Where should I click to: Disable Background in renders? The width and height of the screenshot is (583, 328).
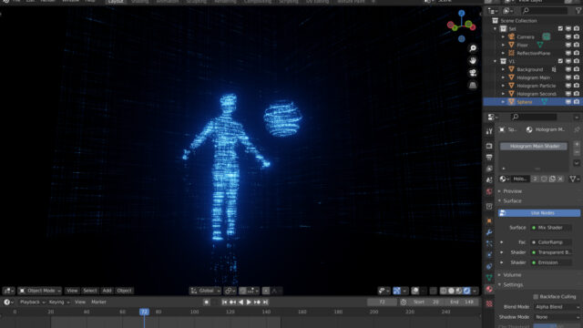[x=577, y=69]
